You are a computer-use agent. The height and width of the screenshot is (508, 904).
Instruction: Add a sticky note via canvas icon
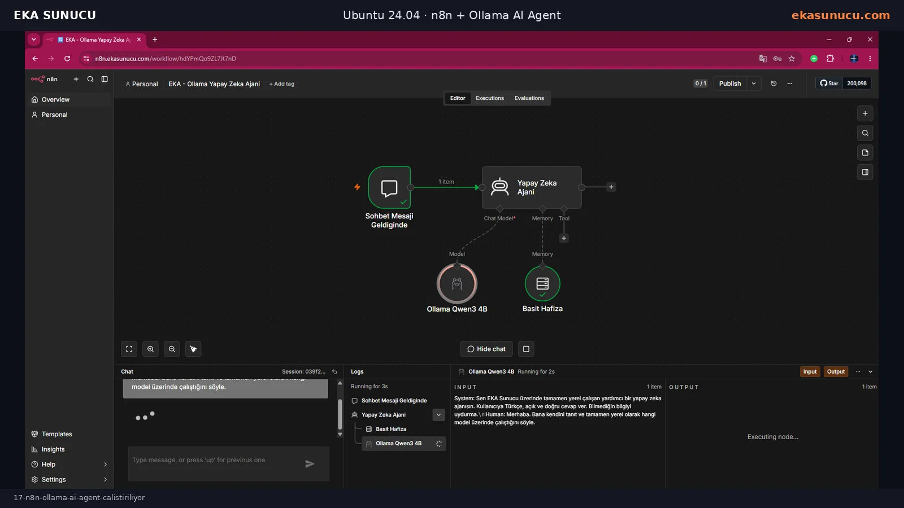coord(865,152)
